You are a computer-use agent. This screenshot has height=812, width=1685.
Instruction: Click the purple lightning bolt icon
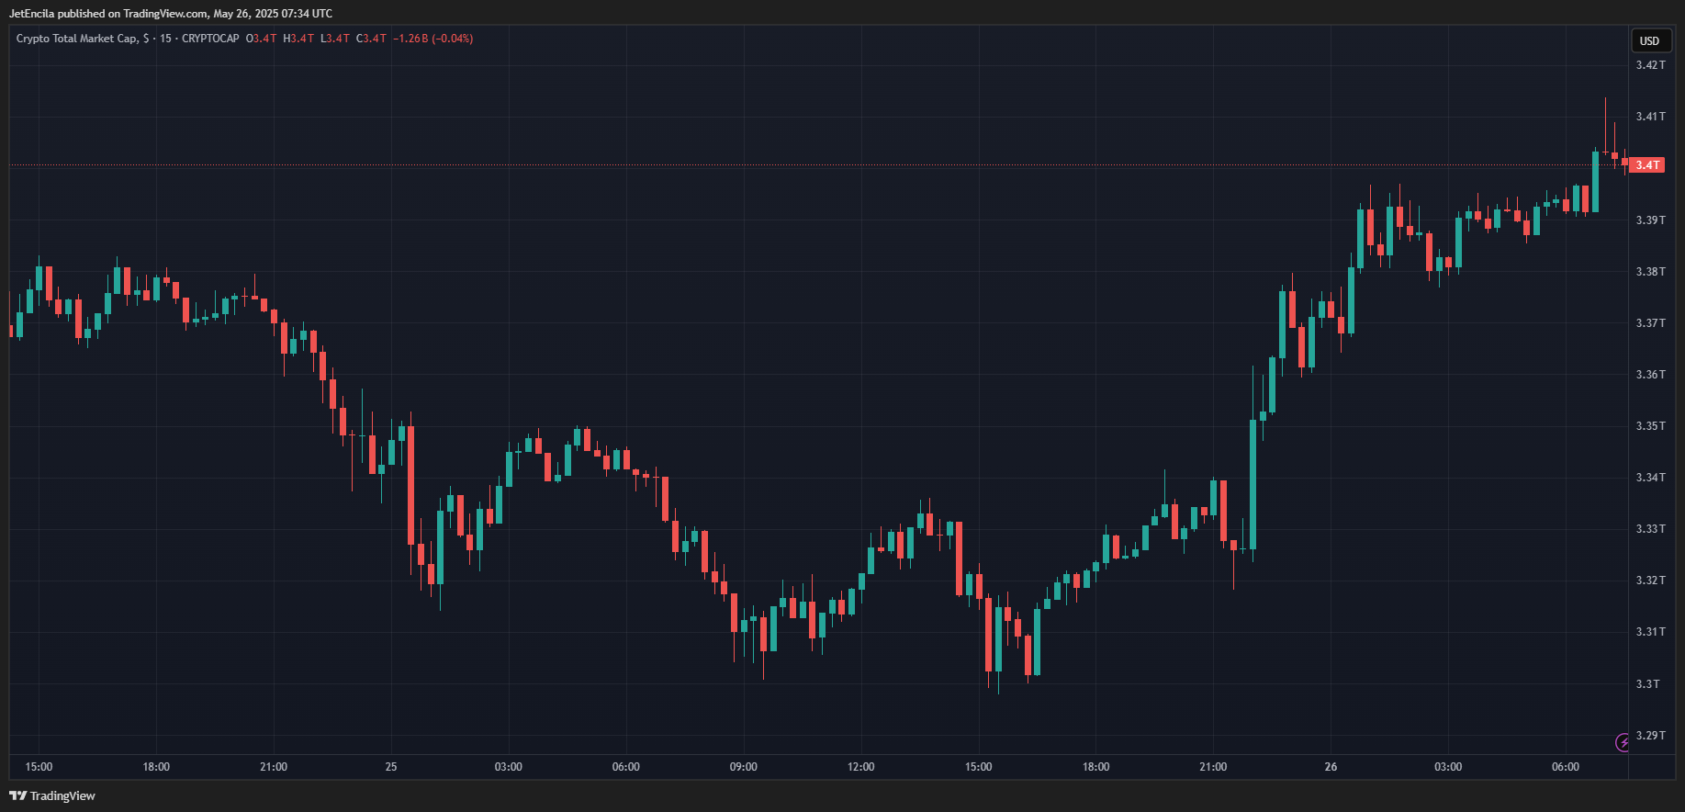1623,742
